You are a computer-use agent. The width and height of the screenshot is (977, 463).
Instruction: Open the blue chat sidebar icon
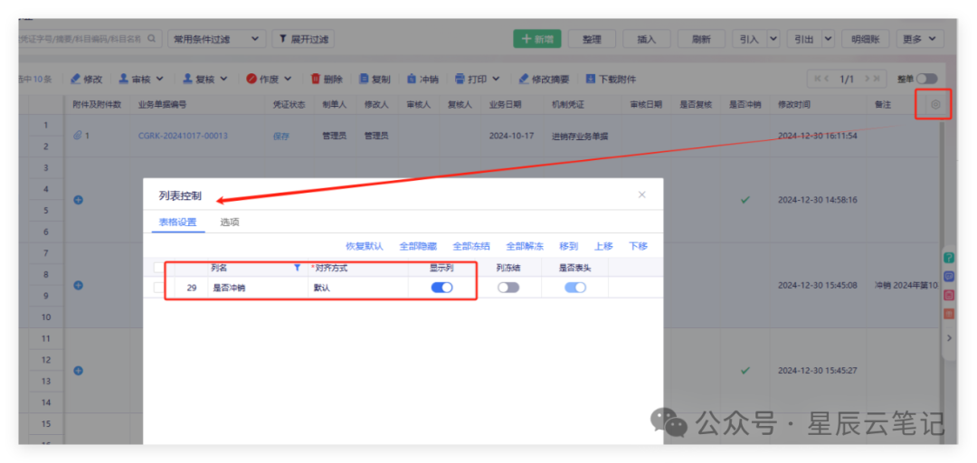[949, 276]
